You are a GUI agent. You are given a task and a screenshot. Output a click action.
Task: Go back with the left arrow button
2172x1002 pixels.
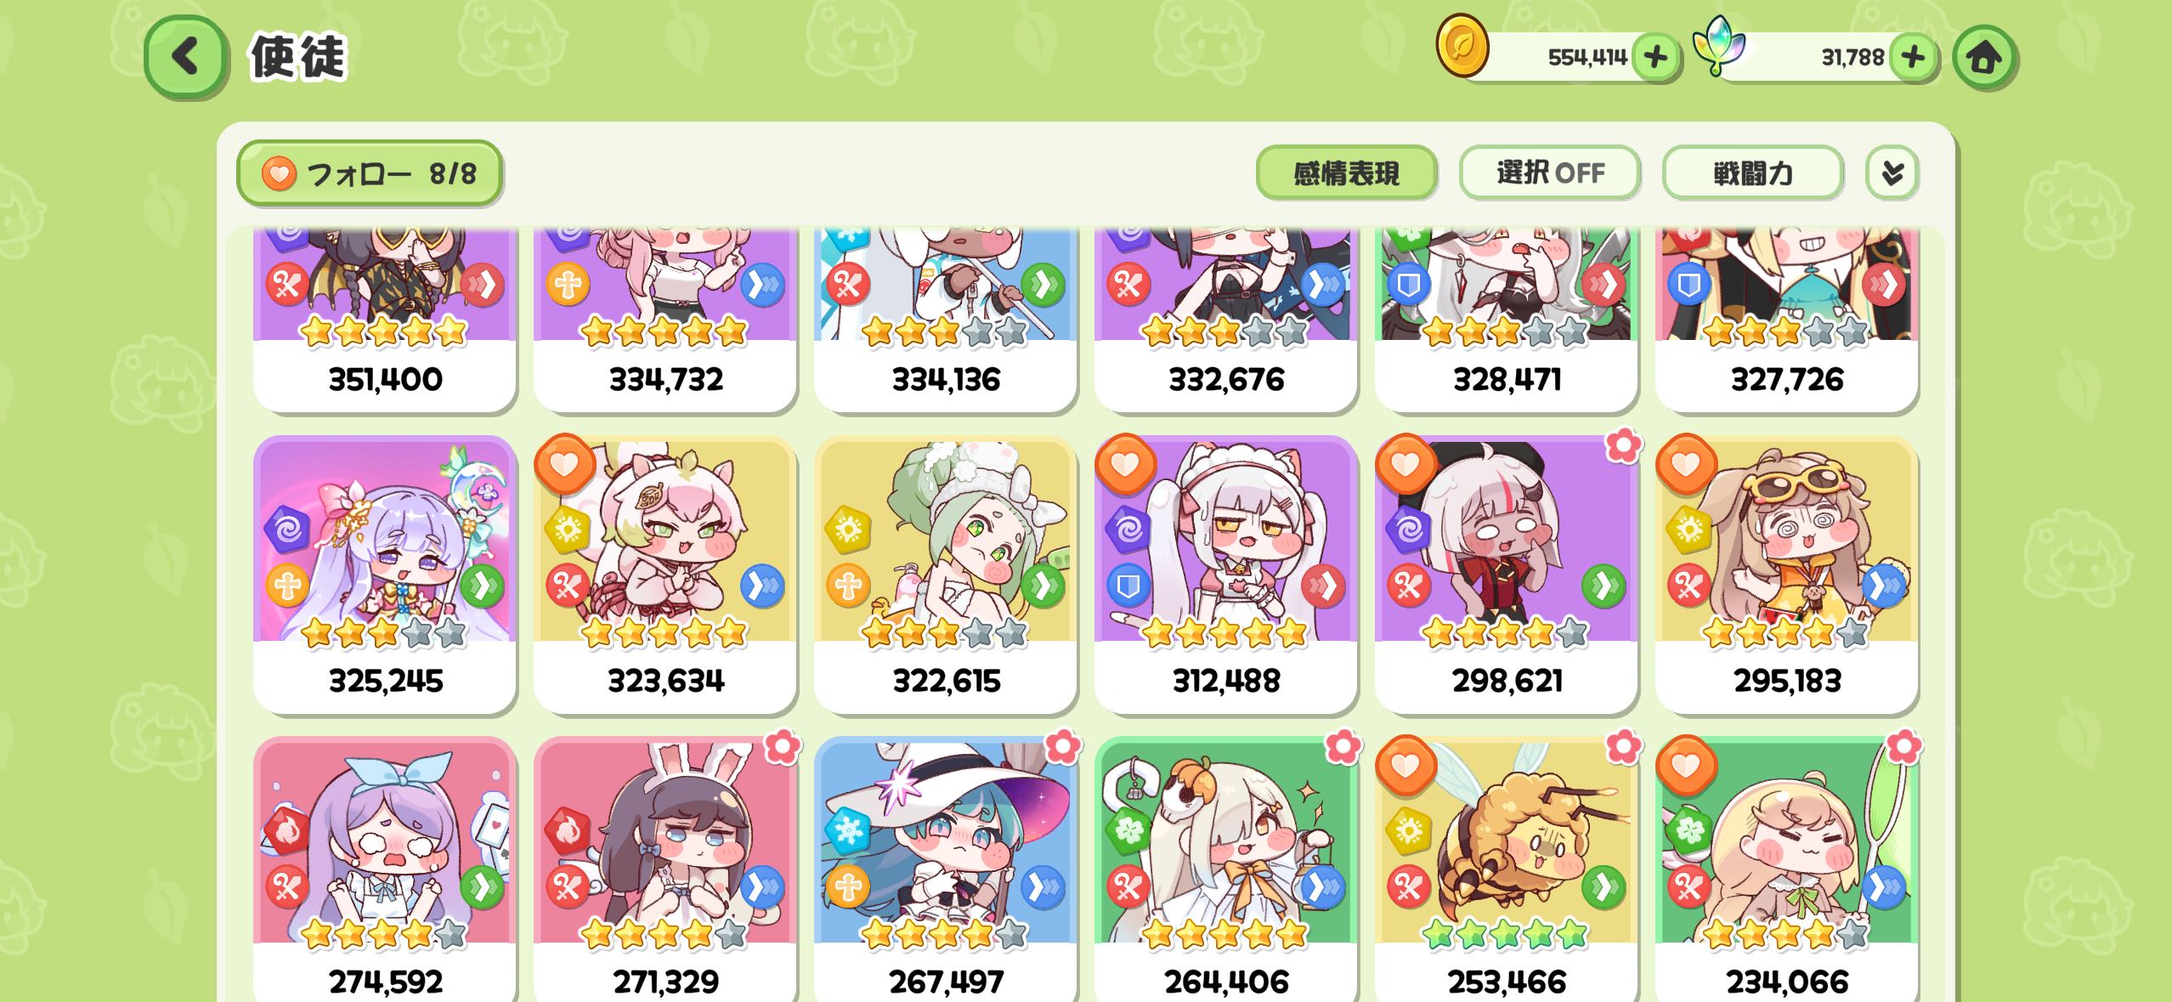click(x=185, y=57)
